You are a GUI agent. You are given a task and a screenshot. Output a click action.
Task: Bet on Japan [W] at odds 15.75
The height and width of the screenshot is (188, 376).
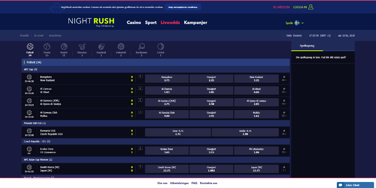pos(256,169)
